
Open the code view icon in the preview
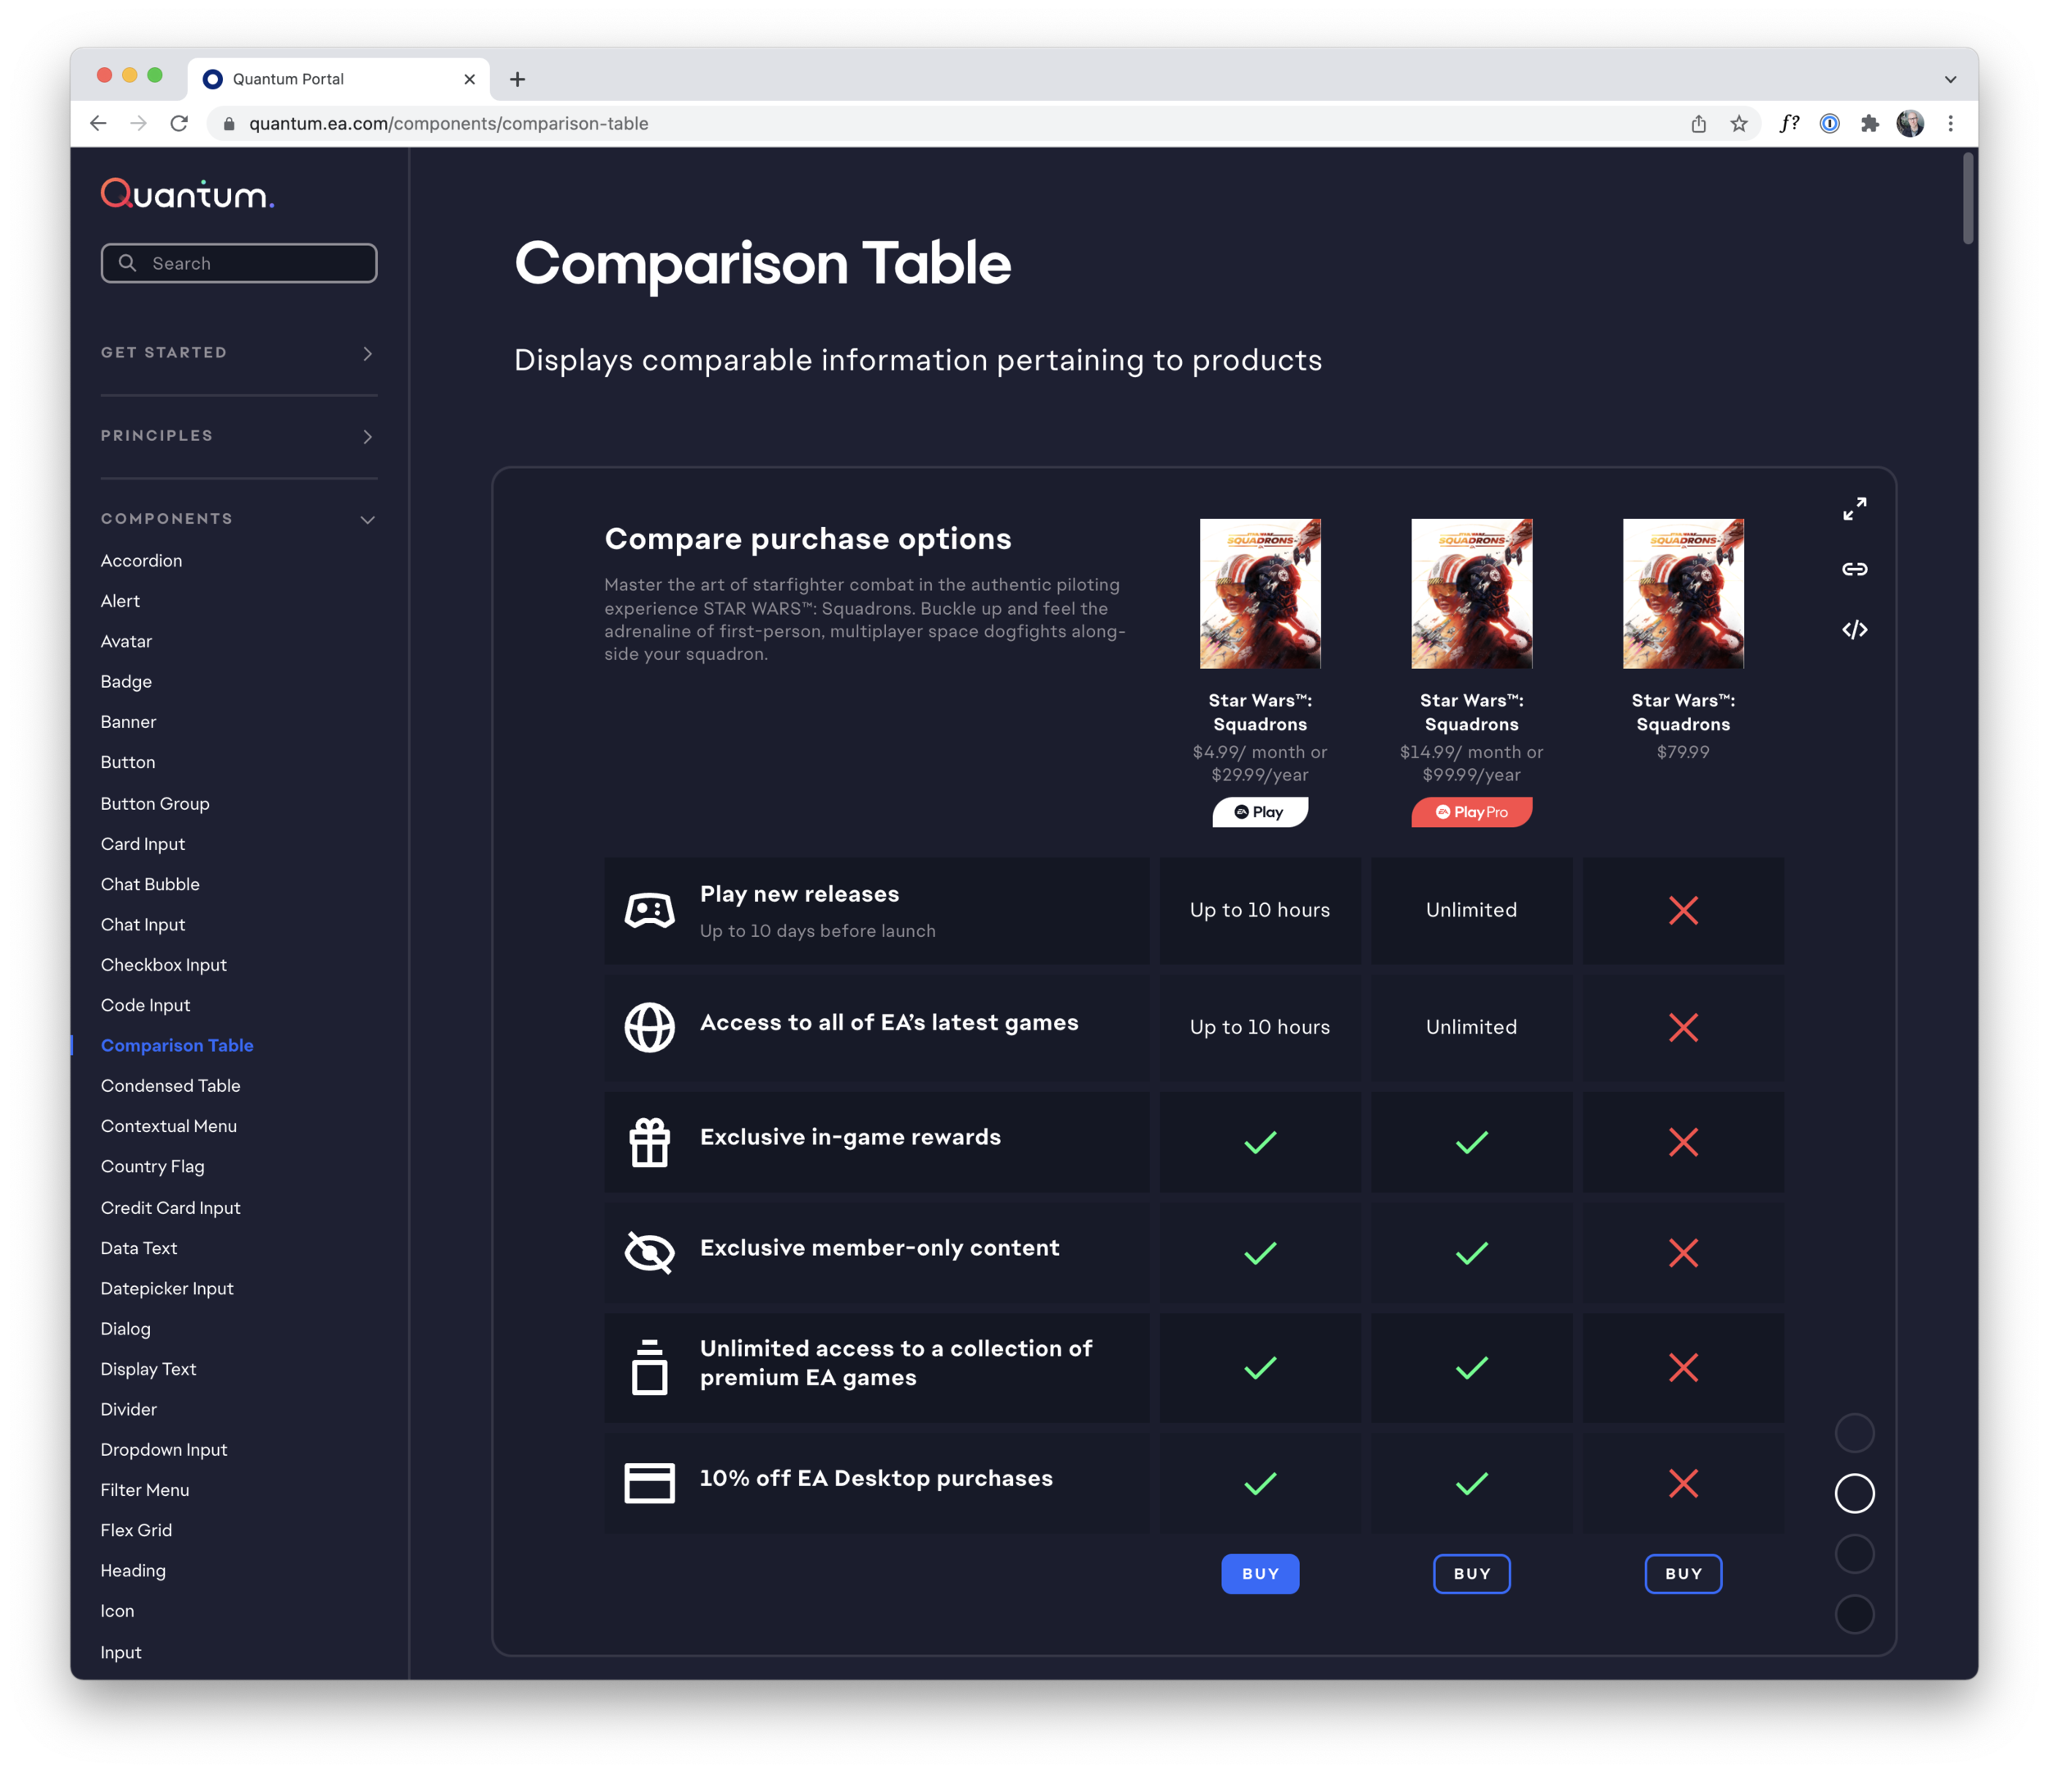click(1854, 630)
